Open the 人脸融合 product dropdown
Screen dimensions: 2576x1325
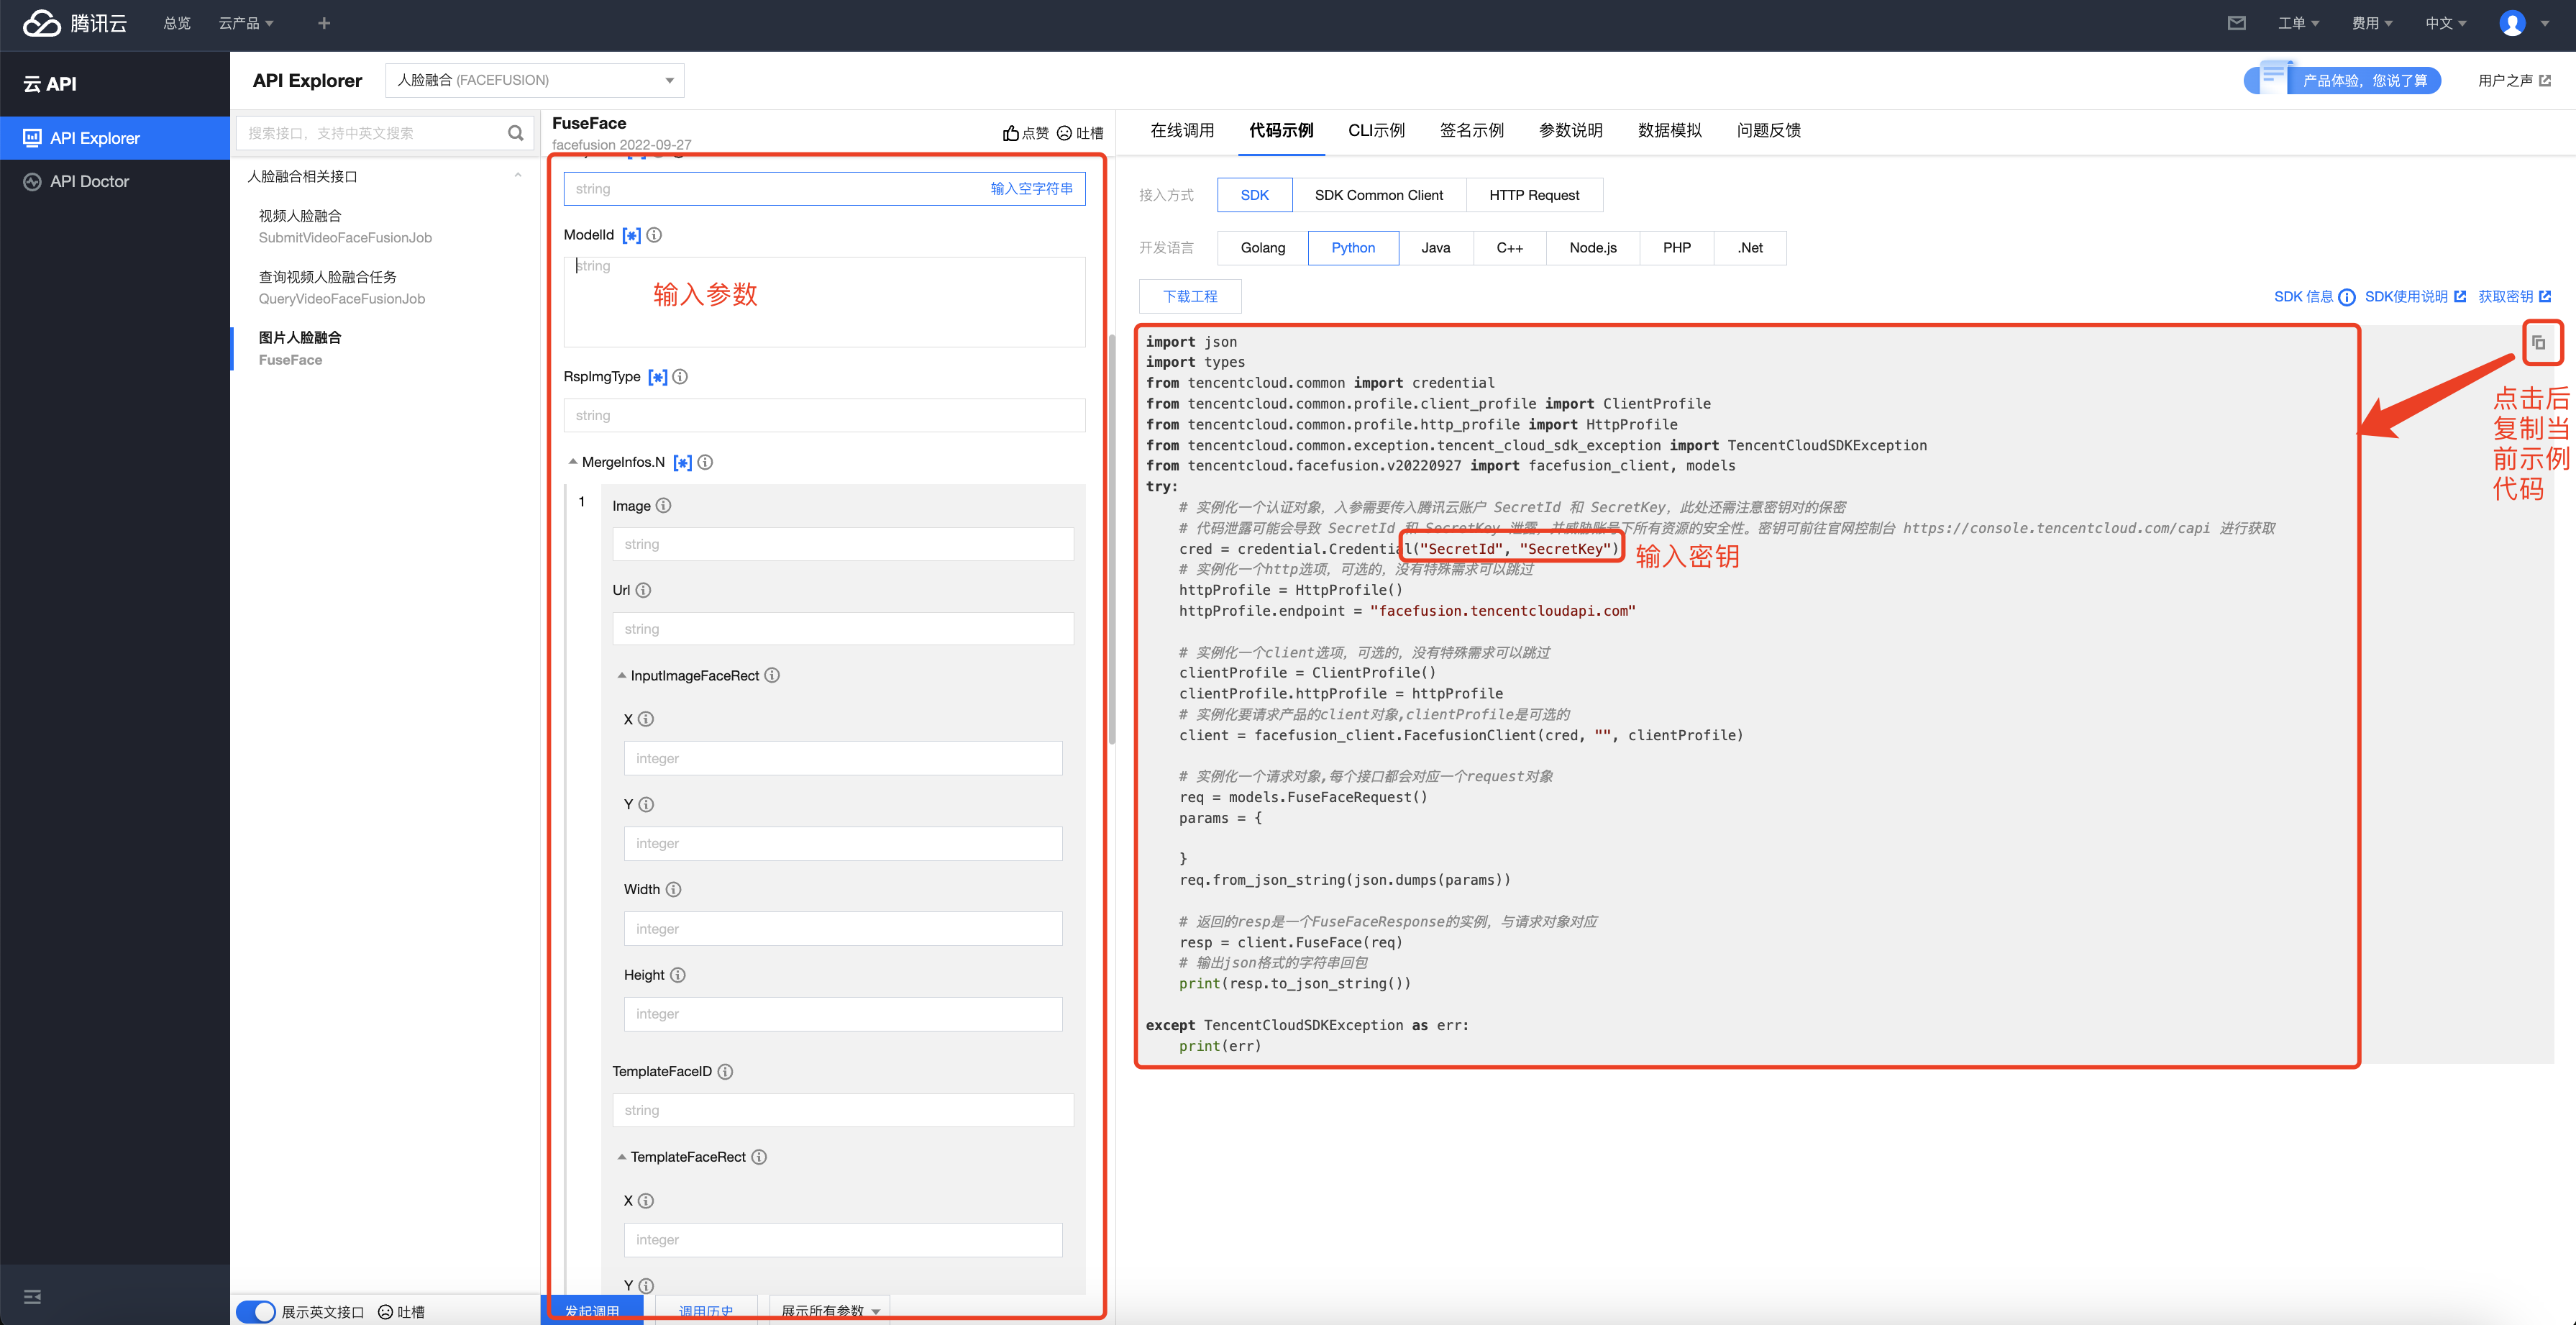coord(535,80)
